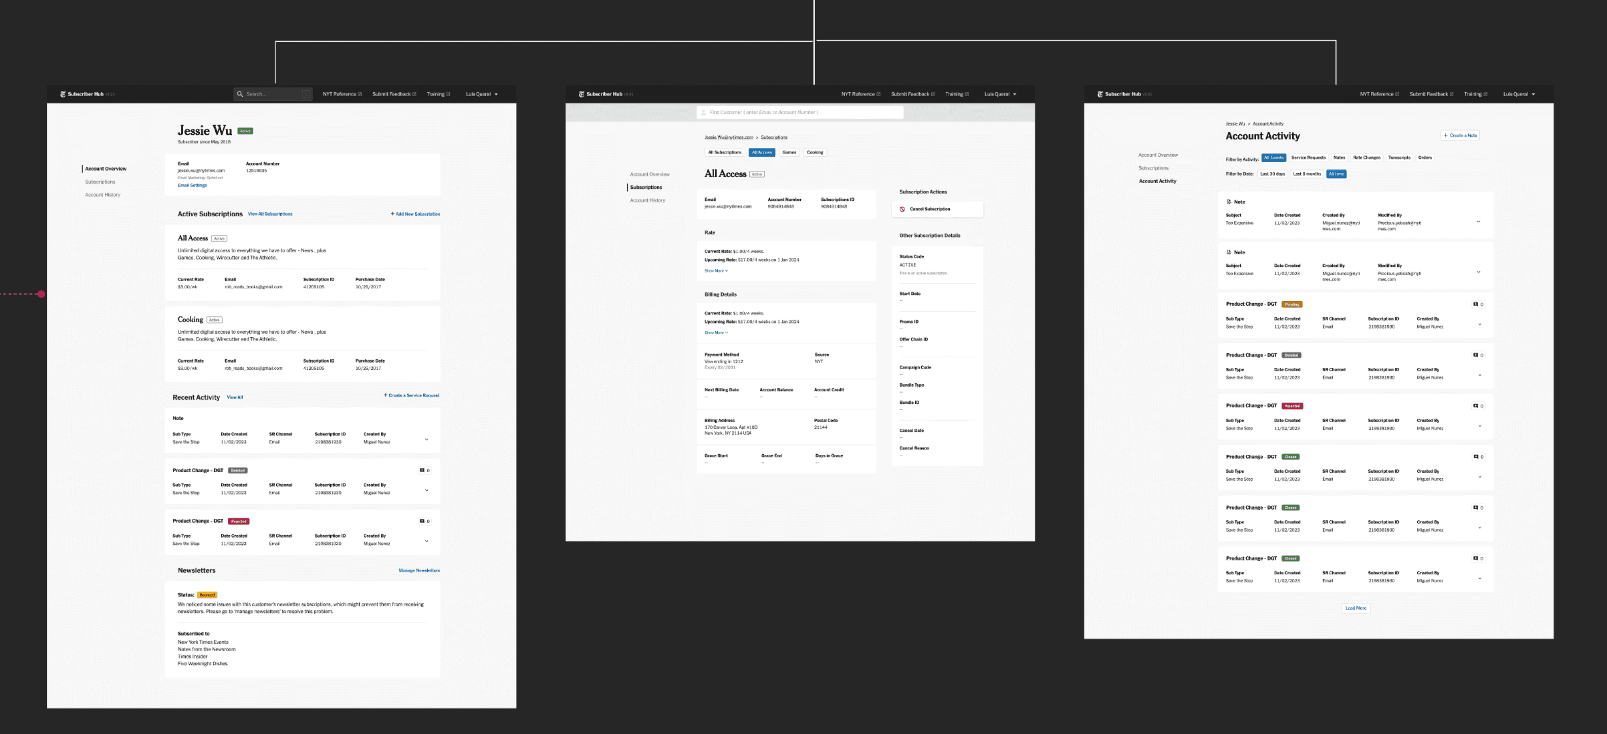Click the comment icon on the Account Activity Rejected card
Screen dimensions: 1607x734
pos(1475,406)
